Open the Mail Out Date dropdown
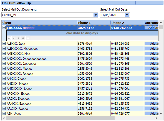 [x=127, y=15]
